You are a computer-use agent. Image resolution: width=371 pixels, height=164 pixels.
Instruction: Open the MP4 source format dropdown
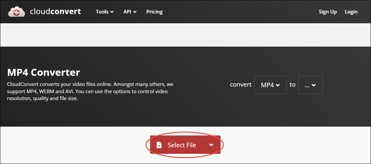click(271, 85)
